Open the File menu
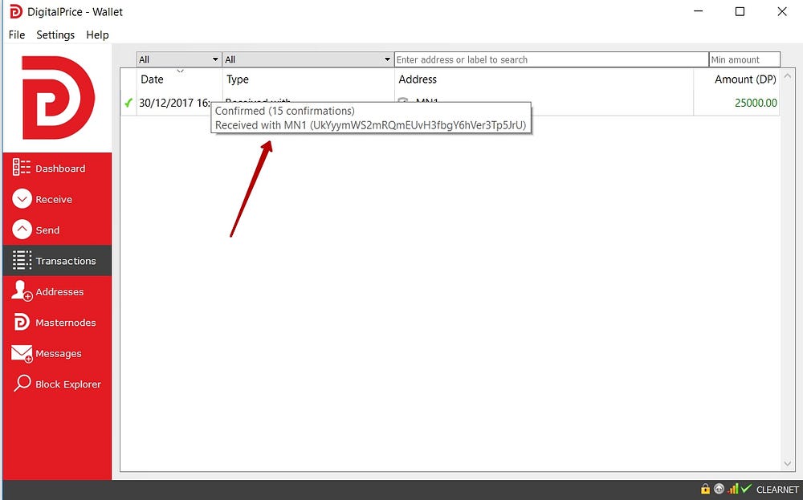Screen dimensions: 803x500 [x=16, y=35]
